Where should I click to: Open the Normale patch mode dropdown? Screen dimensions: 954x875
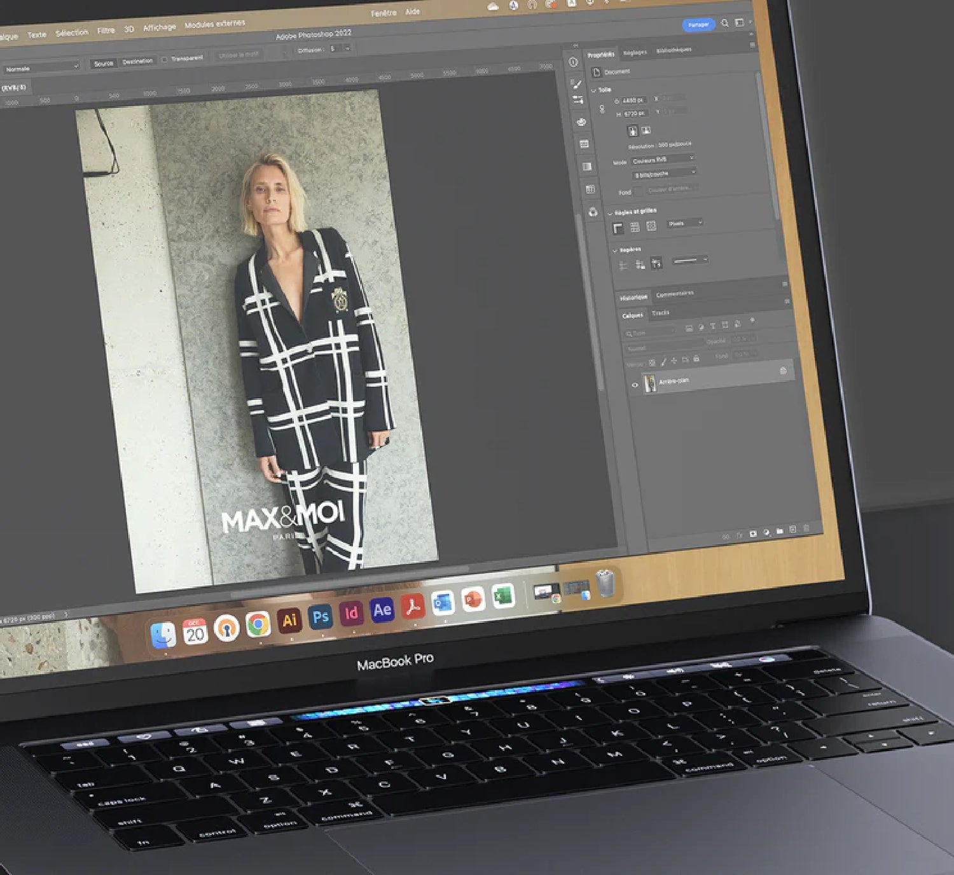pyautogui.click(x=41, y=67)
